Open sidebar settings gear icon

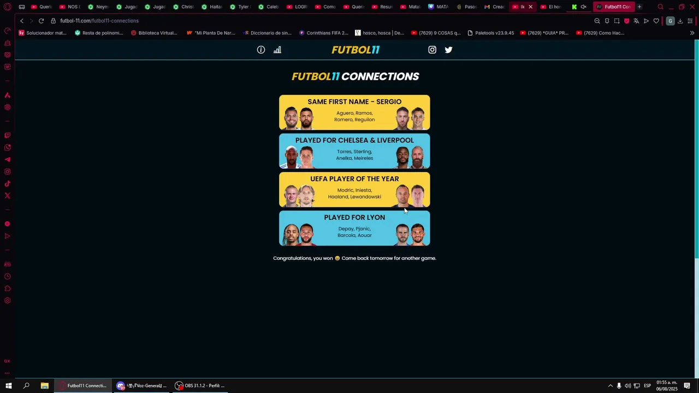pyautogui.click(x=8, y=300)
